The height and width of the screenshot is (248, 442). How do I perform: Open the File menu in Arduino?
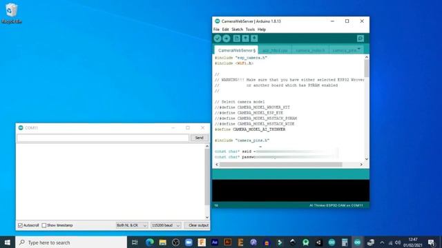(216, 30)
